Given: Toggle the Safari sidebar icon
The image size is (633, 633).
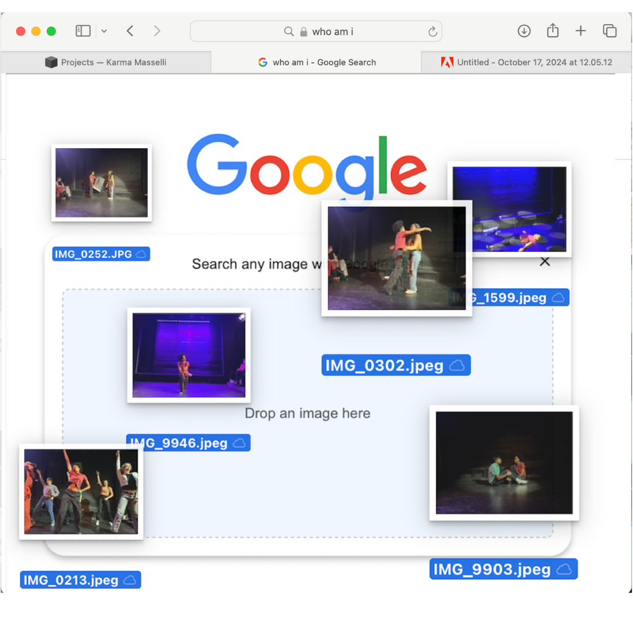Looking at the screenshot, I should (83, 31).
